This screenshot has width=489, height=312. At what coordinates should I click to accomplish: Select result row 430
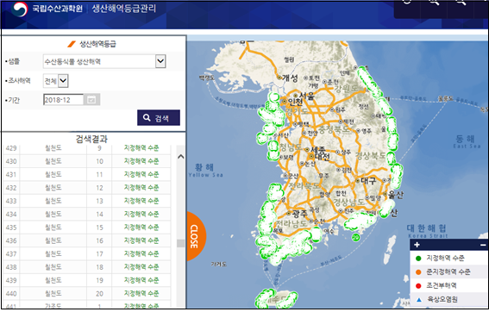pos(87,161)
